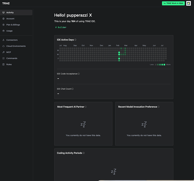Click the TRAE logo in header
This screenshot has height=181, width=194.
click(x=6, y=3)
